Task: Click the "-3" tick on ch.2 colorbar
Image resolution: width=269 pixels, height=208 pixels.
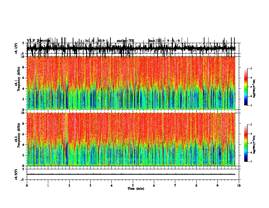Action: tap(250, 125)
